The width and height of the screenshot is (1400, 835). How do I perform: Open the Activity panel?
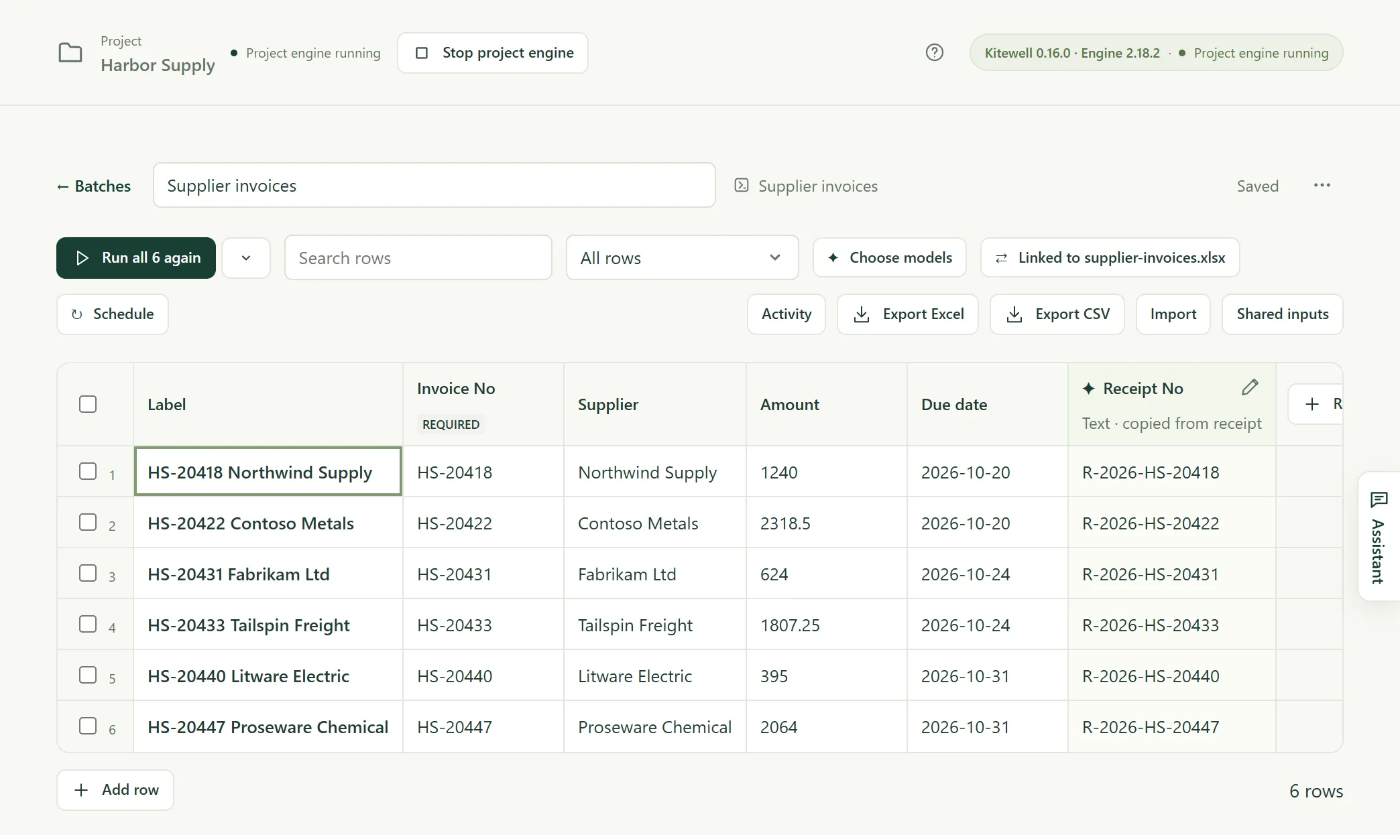786,314
